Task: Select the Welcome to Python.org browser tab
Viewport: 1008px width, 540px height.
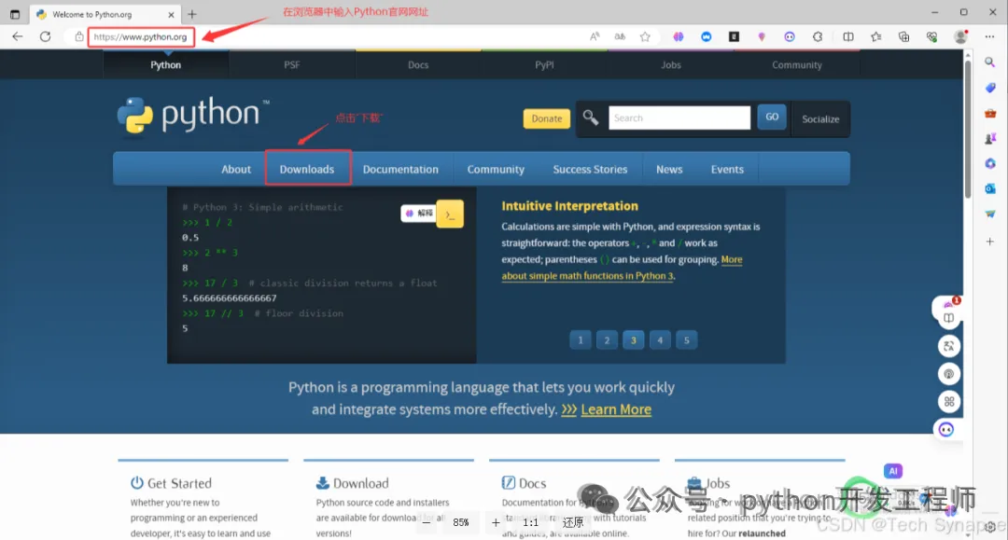Action: click(106, 14)
